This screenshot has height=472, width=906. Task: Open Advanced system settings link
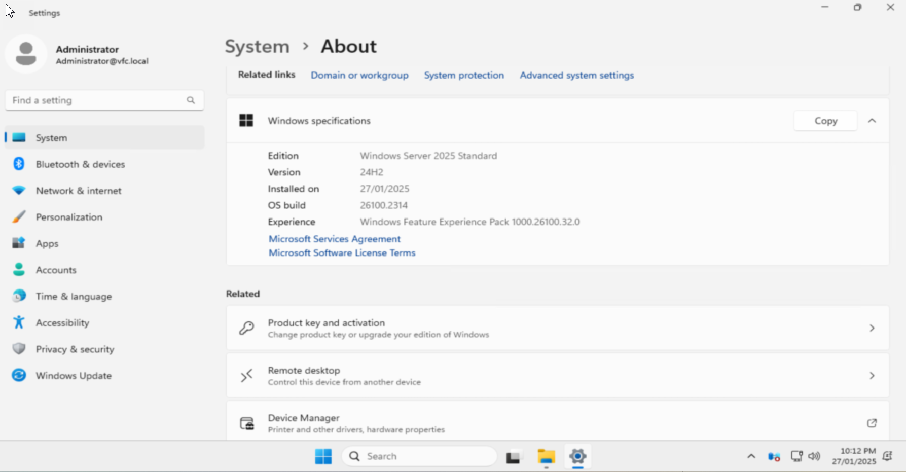click(576, 75)
